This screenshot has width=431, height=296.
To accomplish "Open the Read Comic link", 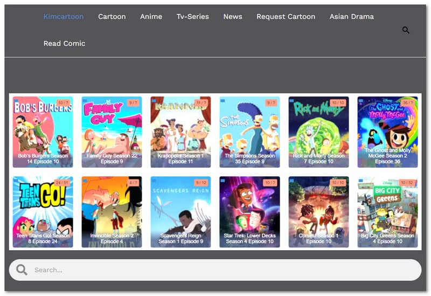I will click(x=64, y=43).
